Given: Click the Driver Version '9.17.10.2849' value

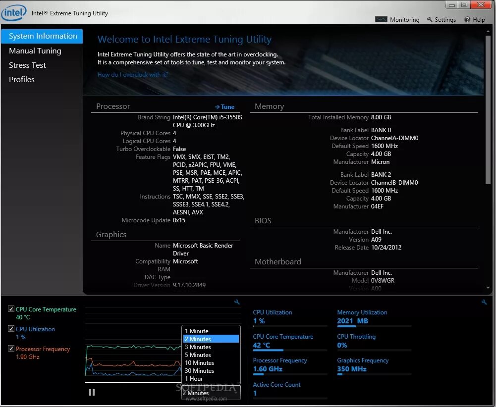Looking at the screenshot, I should pyautogui.click(x=189, y=285).
